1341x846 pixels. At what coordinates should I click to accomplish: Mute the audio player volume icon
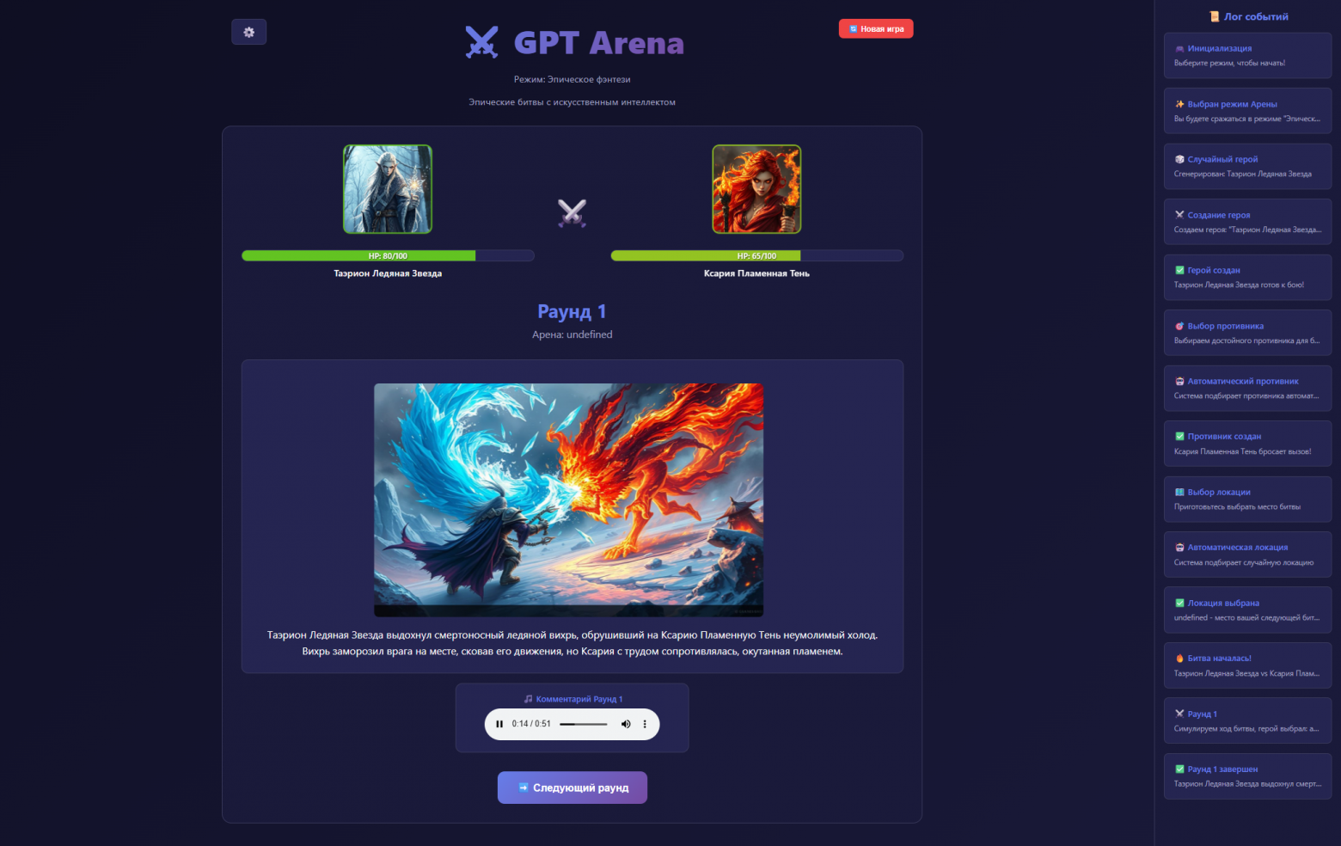pos(626,724)
